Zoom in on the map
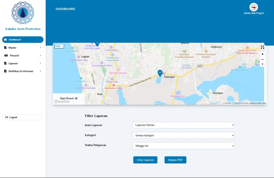 [262, 54]
